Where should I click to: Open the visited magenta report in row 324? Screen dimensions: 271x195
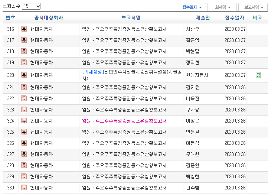124,121
